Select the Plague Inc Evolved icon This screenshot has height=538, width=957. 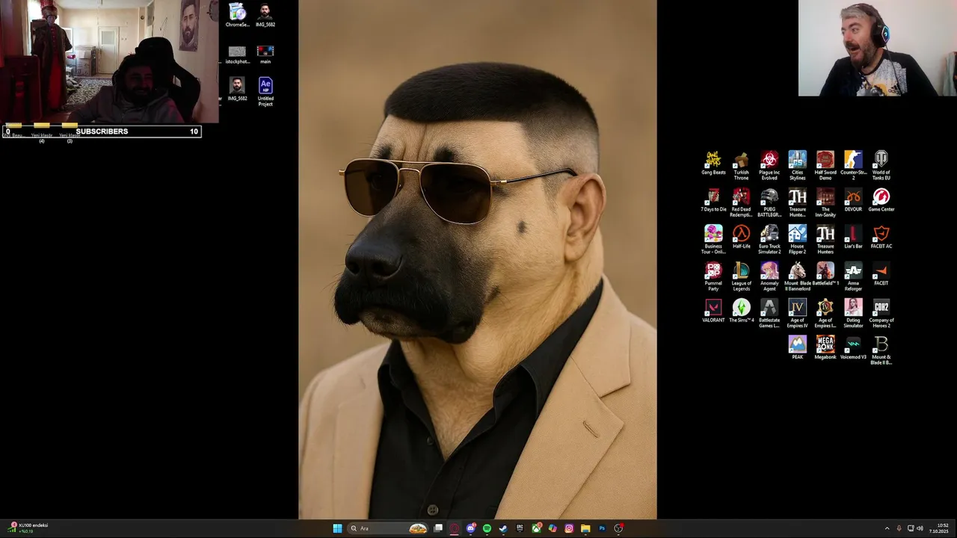click(x=769, y=165)
